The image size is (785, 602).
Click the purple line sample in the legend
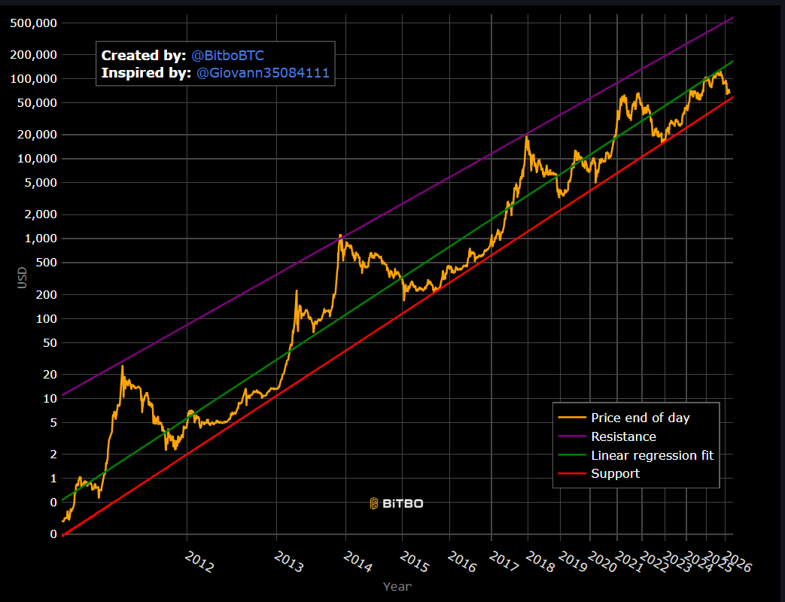tap(571, 436)
